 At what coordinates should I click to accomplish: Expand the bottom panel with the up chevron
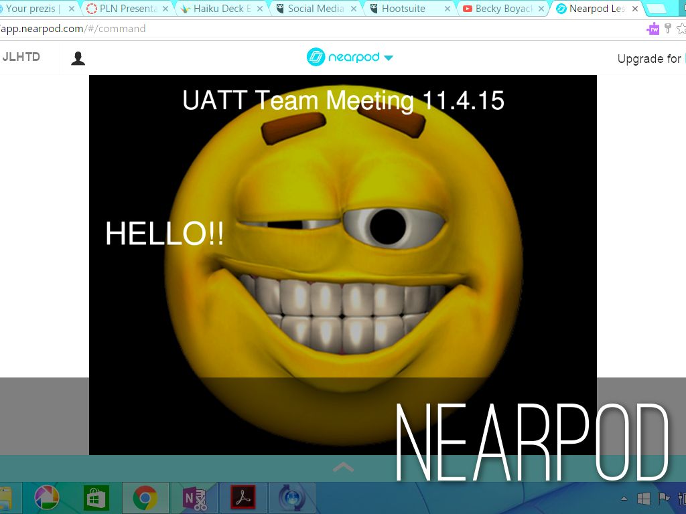[x=343, y=467]
